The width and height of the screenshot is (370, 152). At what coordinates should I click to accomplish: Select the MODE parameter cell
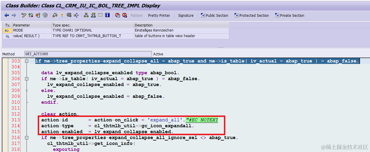(x=32, y=30)
